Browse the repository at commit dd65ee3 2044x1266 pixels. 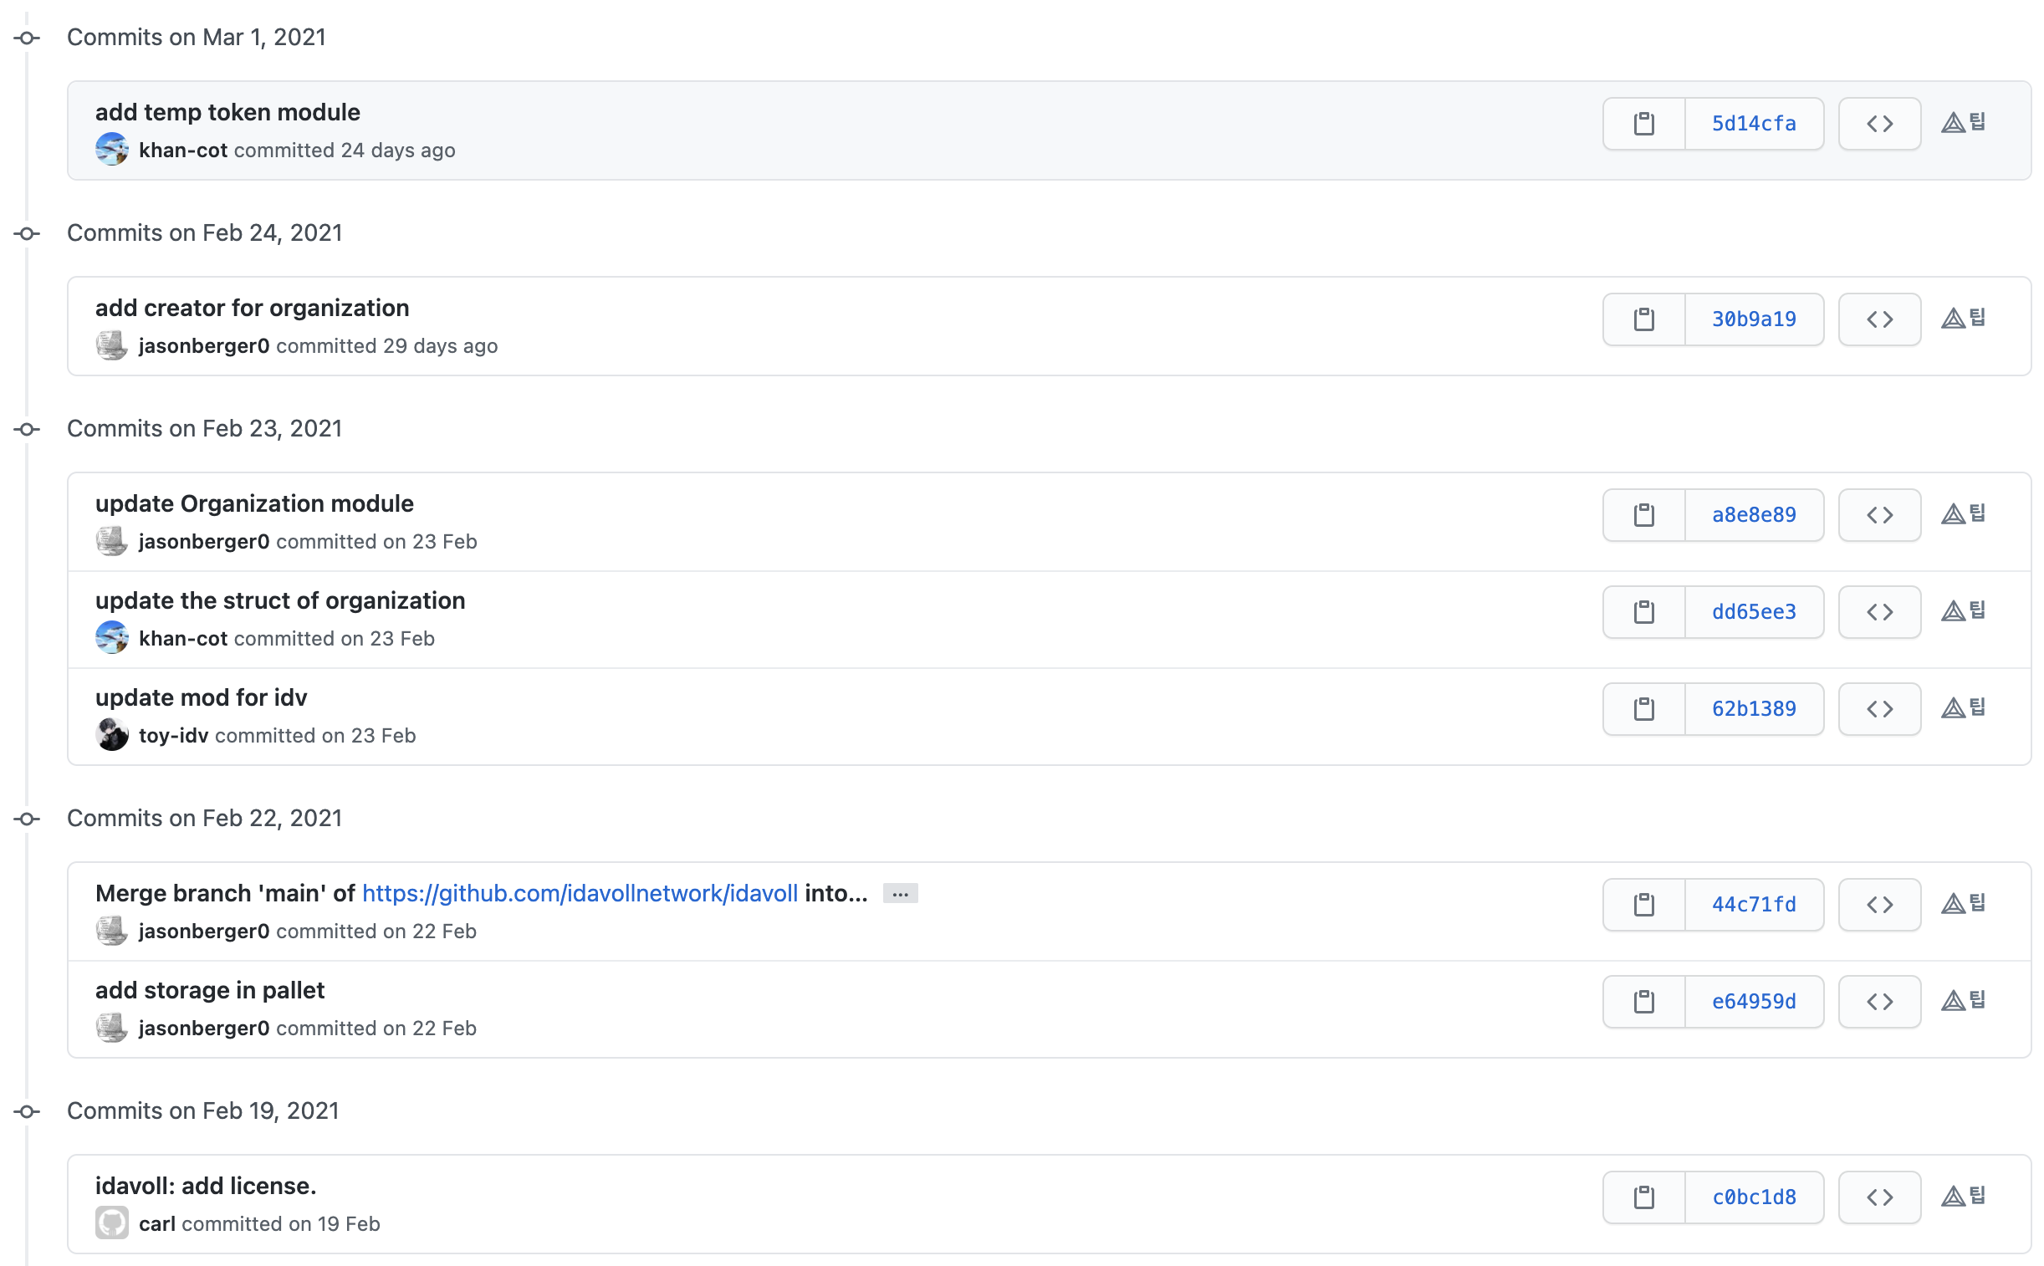coord(1878,612)
